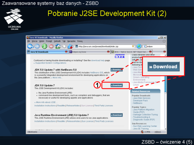Open the Narzędzia menu
This screenshot has width=194, height=145.
pos(71,41)
